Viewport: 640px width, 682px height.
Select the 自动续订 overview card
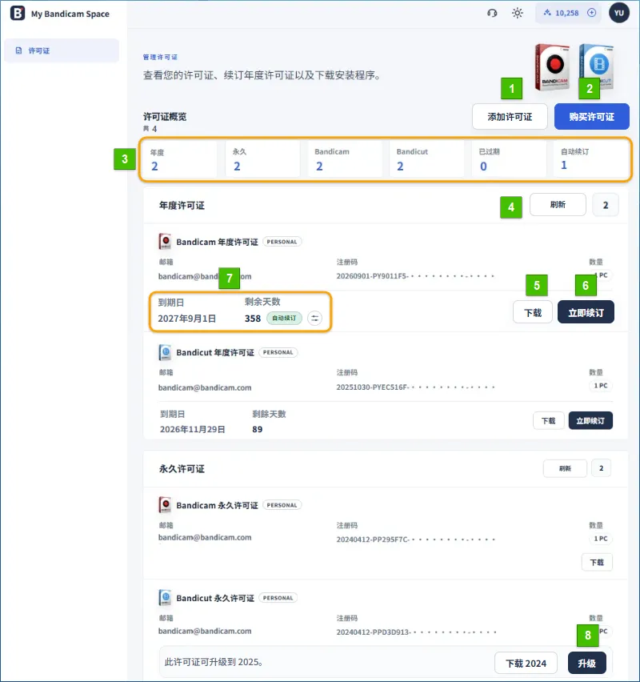pos(590,159)
